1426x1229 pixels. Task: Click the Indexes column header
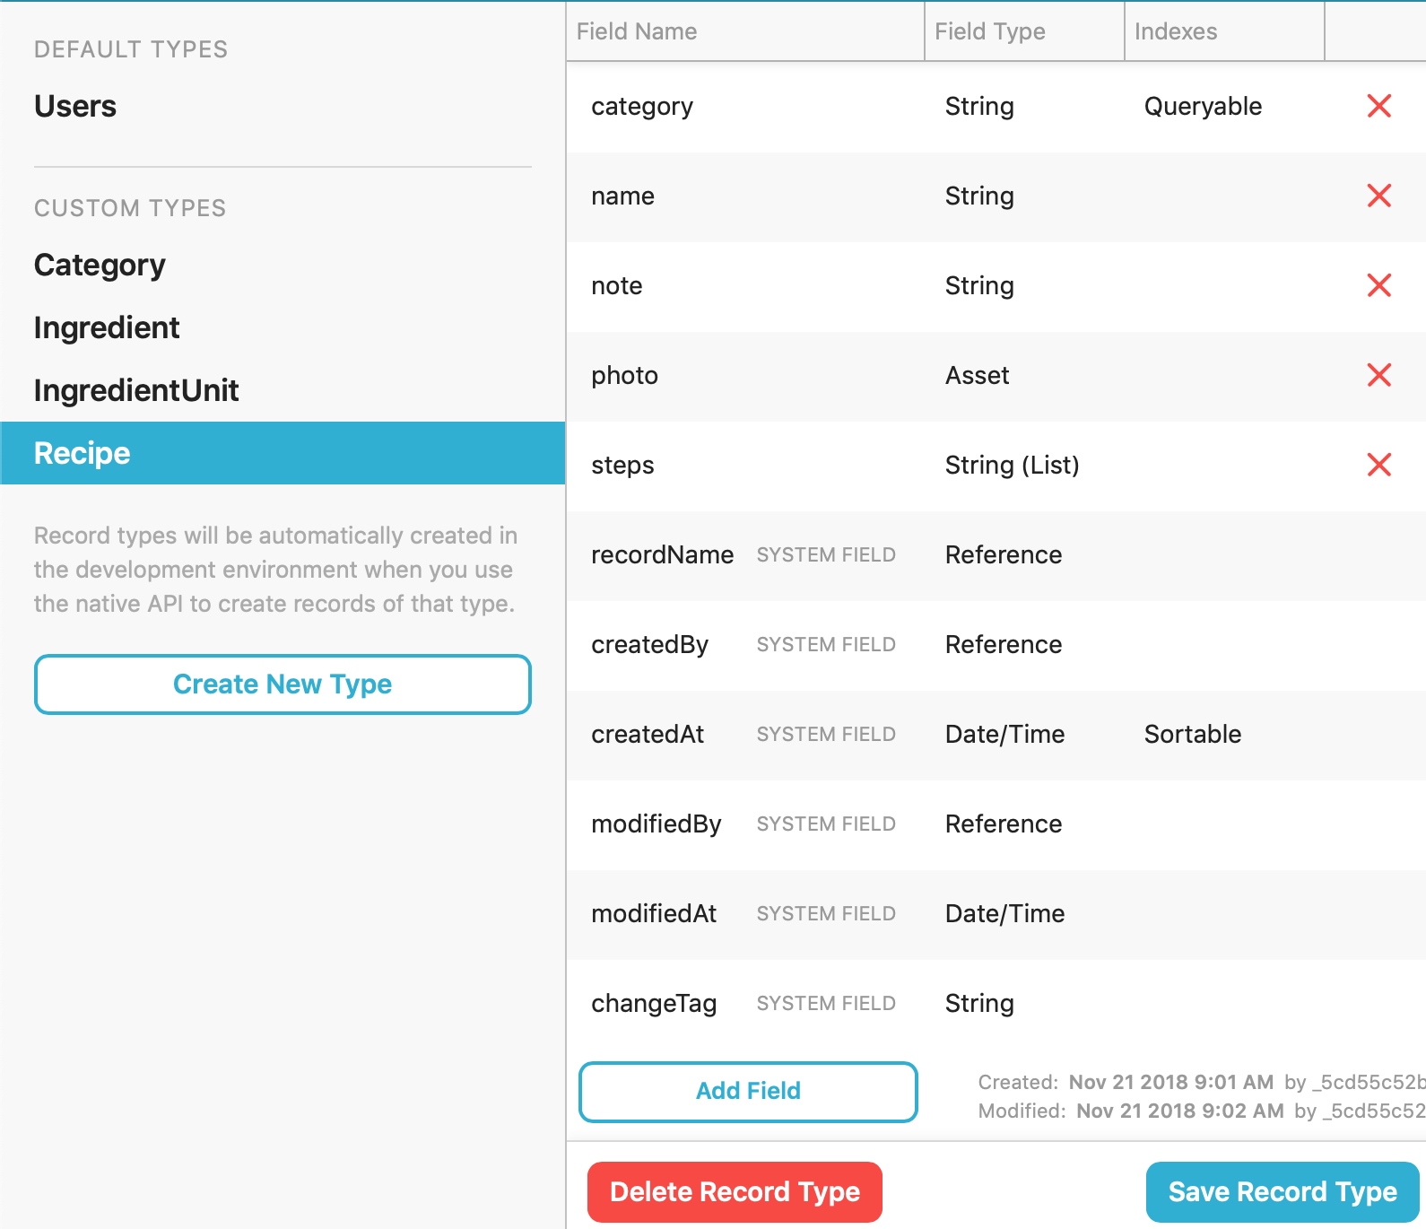1175,31
